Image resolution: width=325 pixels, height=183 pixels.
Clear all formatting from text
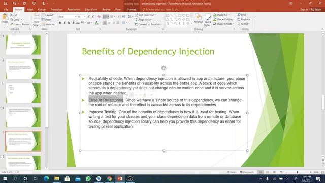point(99,17)
